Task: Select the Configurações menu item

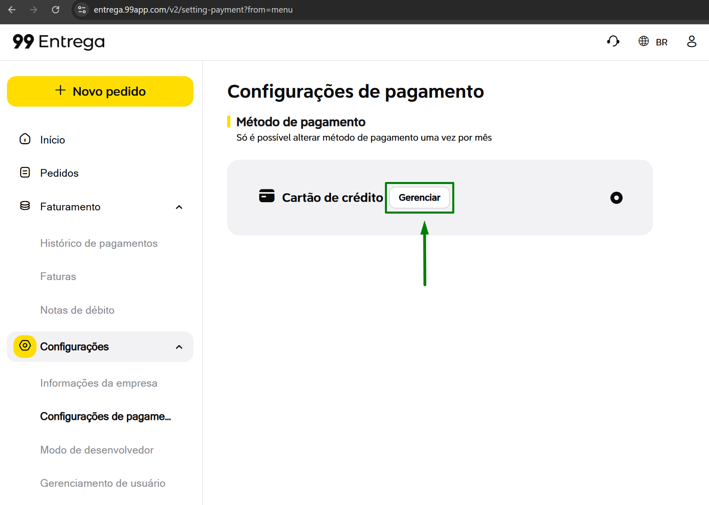Action: click(75, 347)
